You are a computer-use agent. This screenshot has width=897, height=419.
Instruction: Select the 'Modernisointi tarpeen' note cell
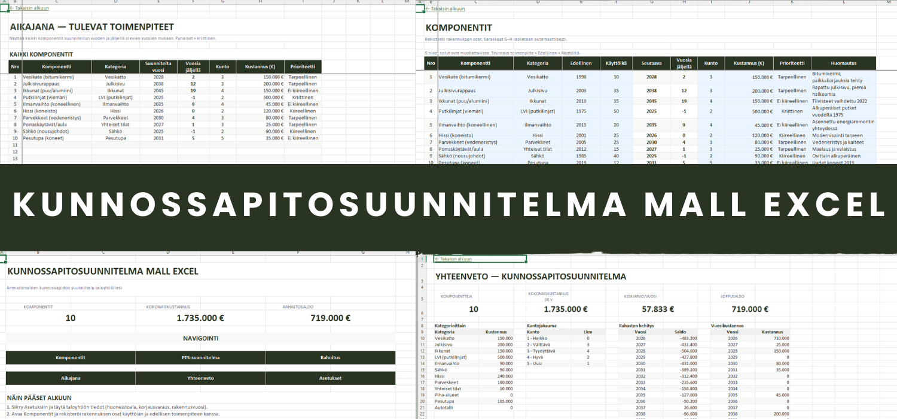click(x=840, y=135)
